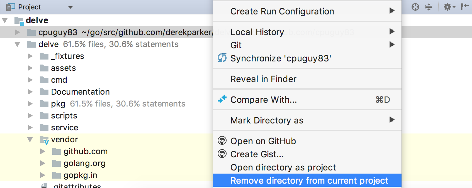The height and width of the screenshot is (188, 472).
Task: Open Local History submenu
Action: pos(307,32)
